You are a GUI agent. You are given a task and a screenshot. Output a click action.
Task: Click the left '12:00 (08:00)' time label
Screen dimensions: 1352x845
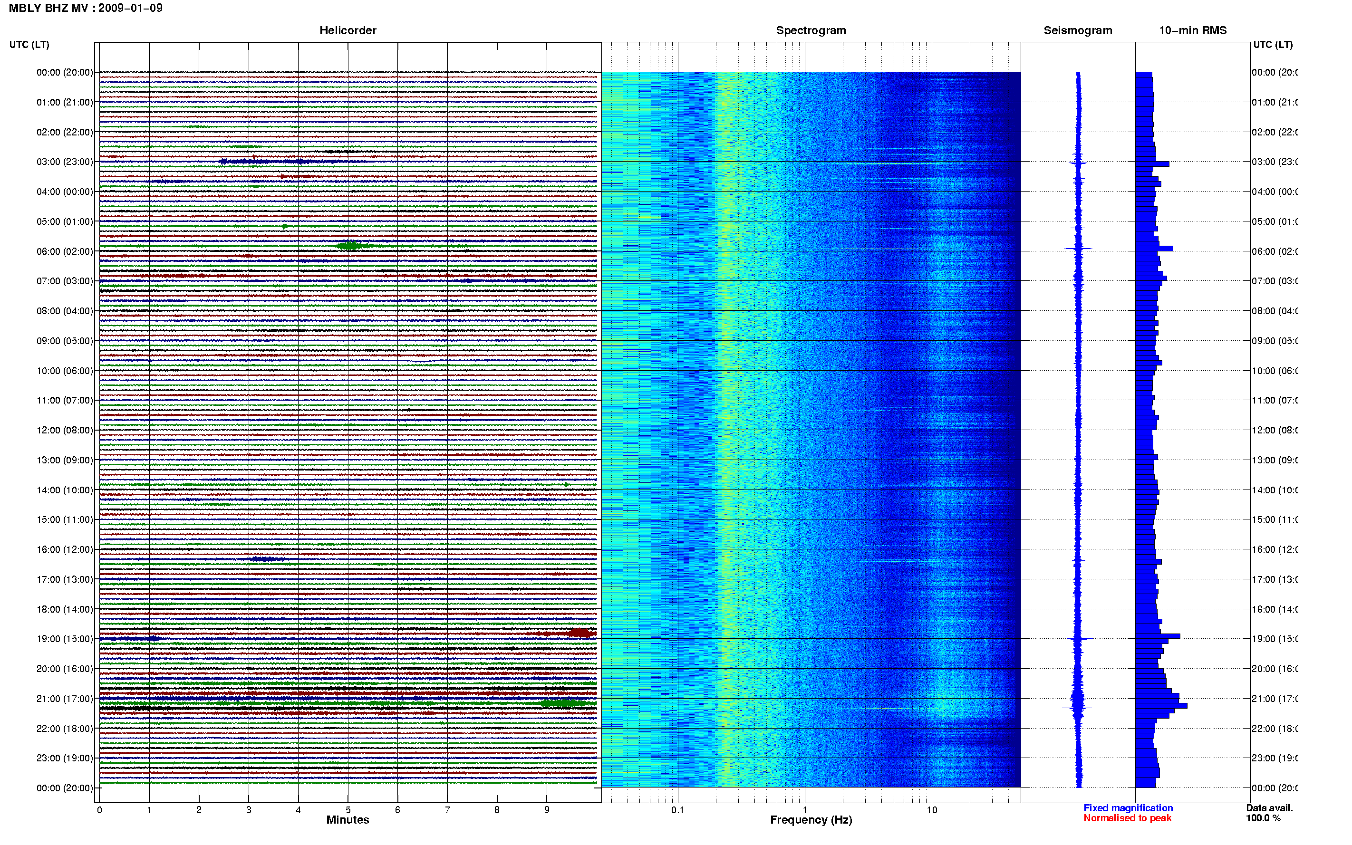pyautogui.click(x=65, y=430)
